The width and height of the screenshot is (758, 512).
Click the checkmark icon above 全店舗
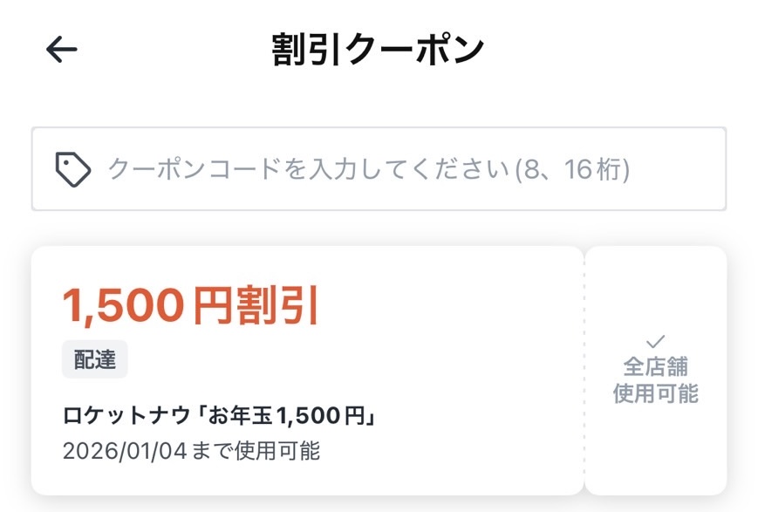tap(655, 340)
